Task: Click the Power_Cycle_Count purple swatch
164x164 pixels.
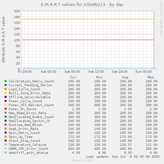Action: pos(6,101)
